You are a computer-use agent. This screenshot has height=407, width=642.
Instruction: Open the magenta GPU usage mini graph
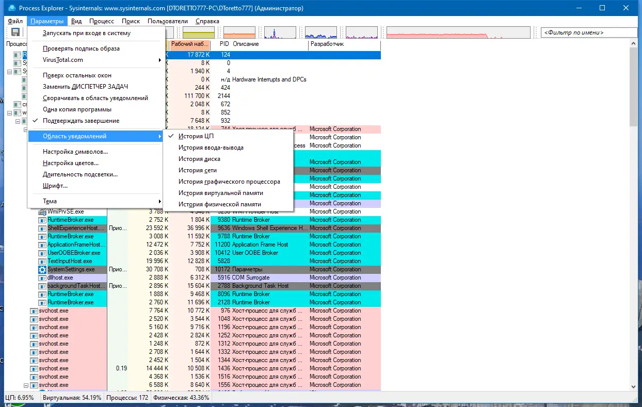pyautogui.click(x=362, y=32)
